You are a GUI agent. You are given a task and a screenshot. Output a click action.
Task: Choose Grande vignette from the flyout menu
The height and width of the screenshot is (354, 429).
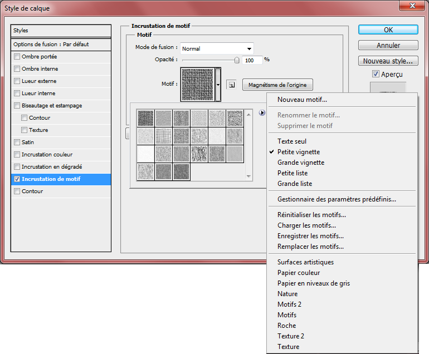[x=300, y=163]
